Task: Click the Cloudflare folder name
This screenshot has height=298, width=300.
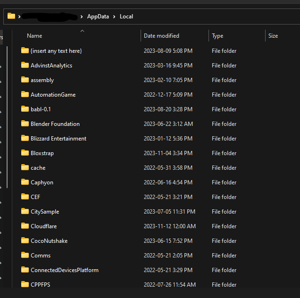Action: [x=44, y=226]
